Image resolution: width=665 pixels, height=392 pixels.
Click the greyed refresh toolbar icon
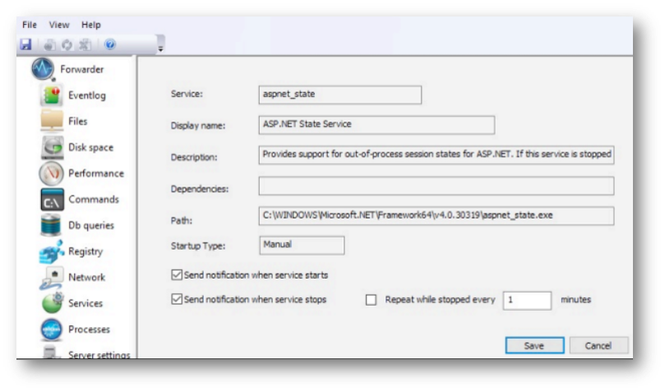(x=67, y=44)
